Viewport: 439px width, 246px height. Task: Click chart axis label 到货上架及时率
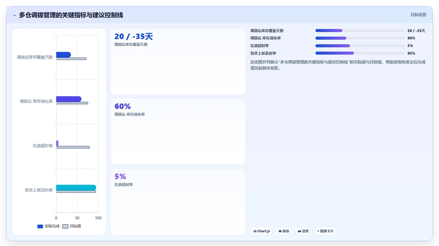[39, 190]
